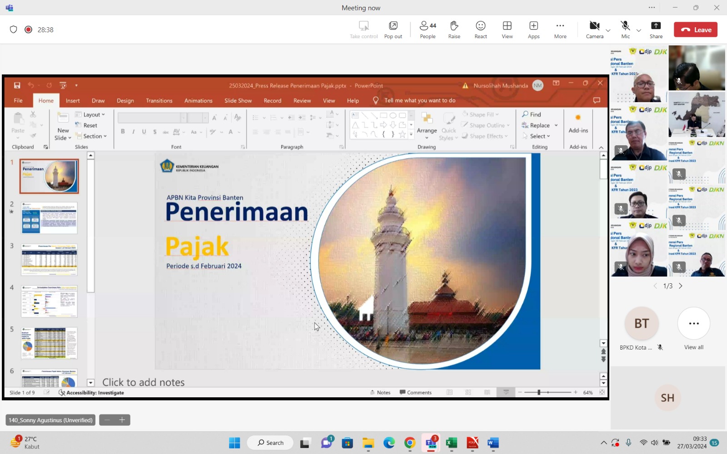Click the Slide Show tab in shared PowerPoint
The image size is (727, 454).
tap(238, 101)
